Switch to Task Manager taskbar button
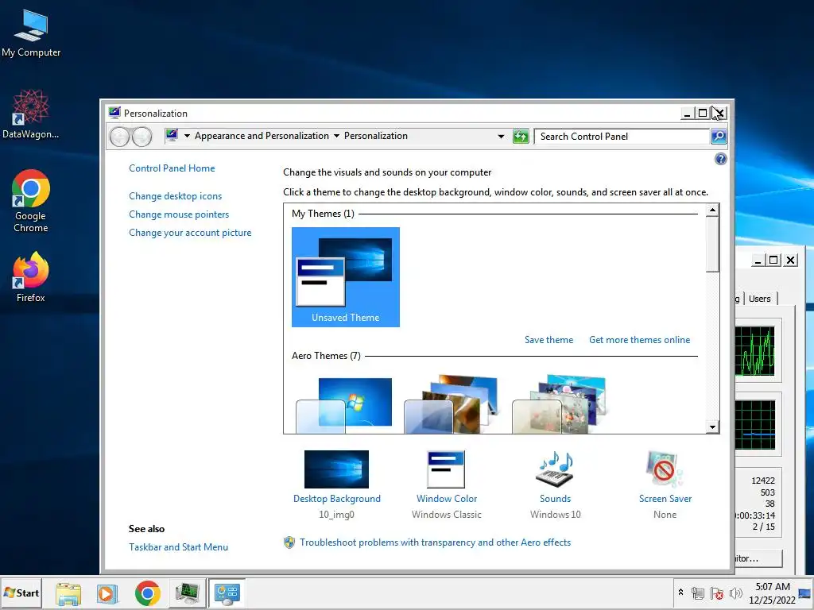The width and height of the screenshot is (814, 610). coord(187,593)
